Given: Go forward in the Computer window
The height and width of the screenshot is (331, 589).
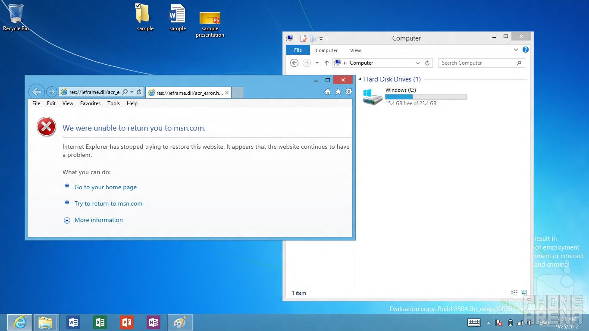Looking at the screenshot, I should point(307,63).
